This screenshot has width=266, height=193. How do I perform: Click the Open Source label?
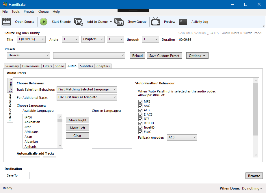25,22
